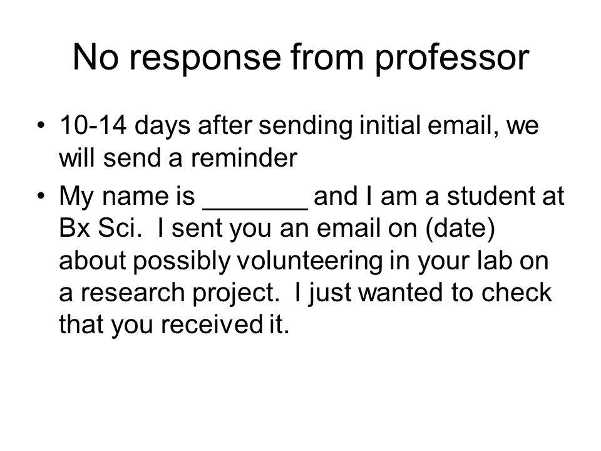Image resolution: width=601 pixels, height=451 pixels.
Task: Click the word response in the title
Action: [x=205, y=58]
